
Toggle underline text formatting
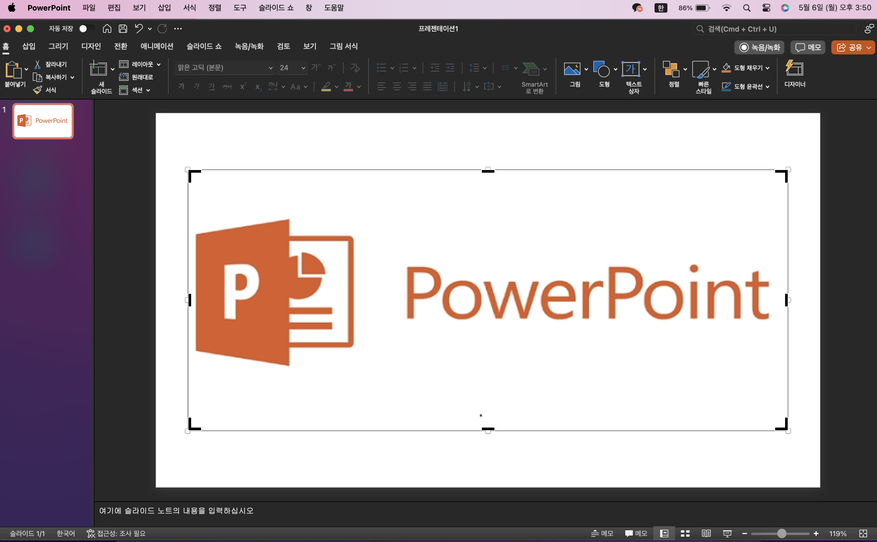tap(212, 86)
